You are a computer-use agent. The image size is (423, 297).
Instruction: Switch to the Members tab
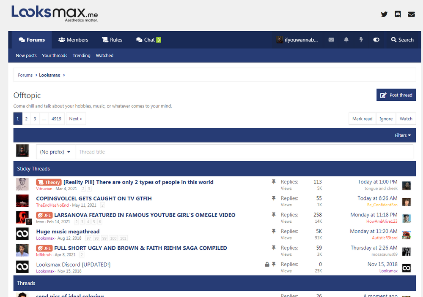pos(73,40)
